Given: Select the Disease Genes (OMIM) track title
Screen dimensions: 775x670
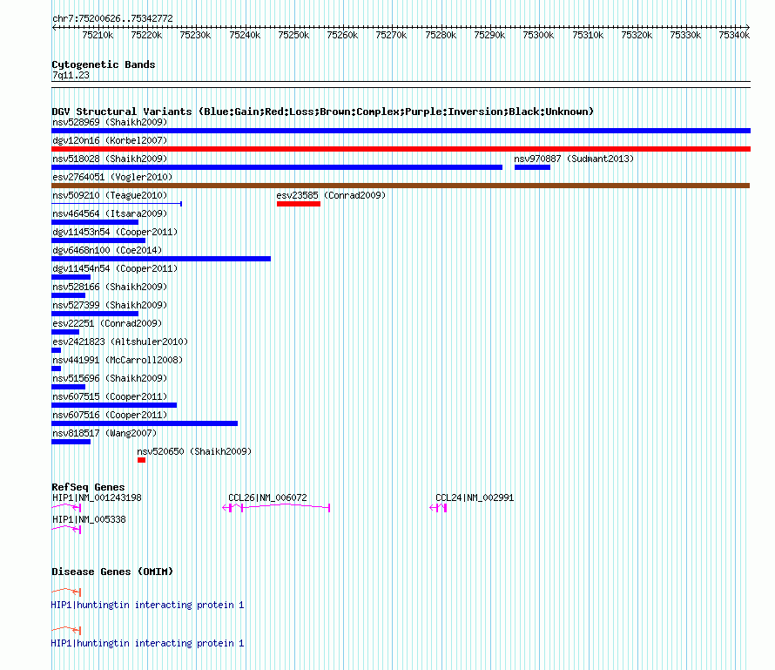Looking at the screenshot, I should 112,572.
